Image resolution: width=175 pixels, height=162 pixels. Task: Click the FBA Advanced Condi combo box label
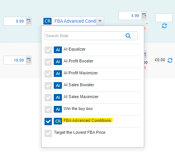point(75,21)
